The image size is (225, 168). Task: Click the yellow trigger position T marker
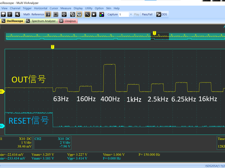point(52,47)
